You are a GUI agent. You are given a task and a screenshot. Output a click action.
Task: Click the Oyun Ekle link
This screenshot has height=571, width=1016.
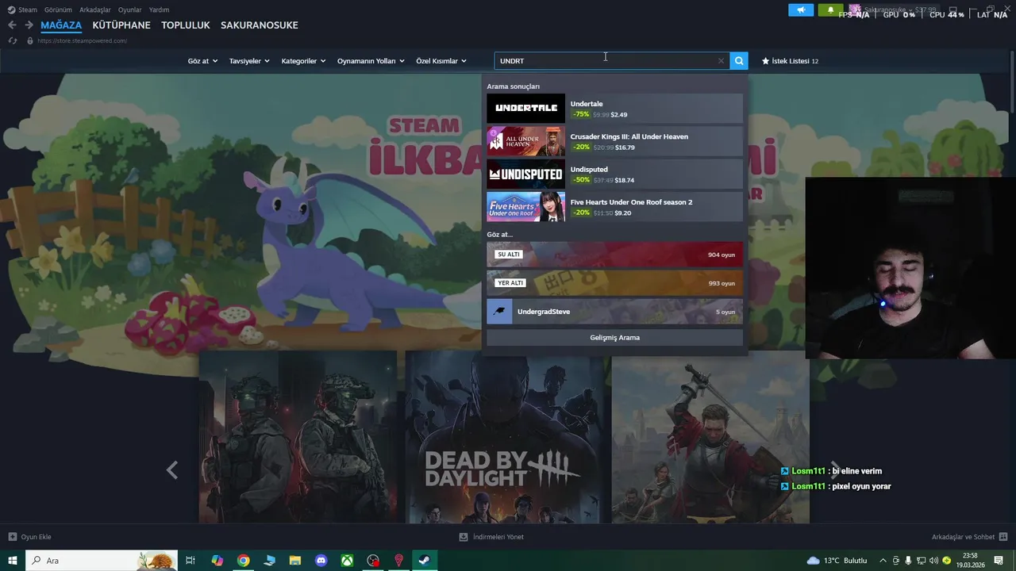[36, 537]
